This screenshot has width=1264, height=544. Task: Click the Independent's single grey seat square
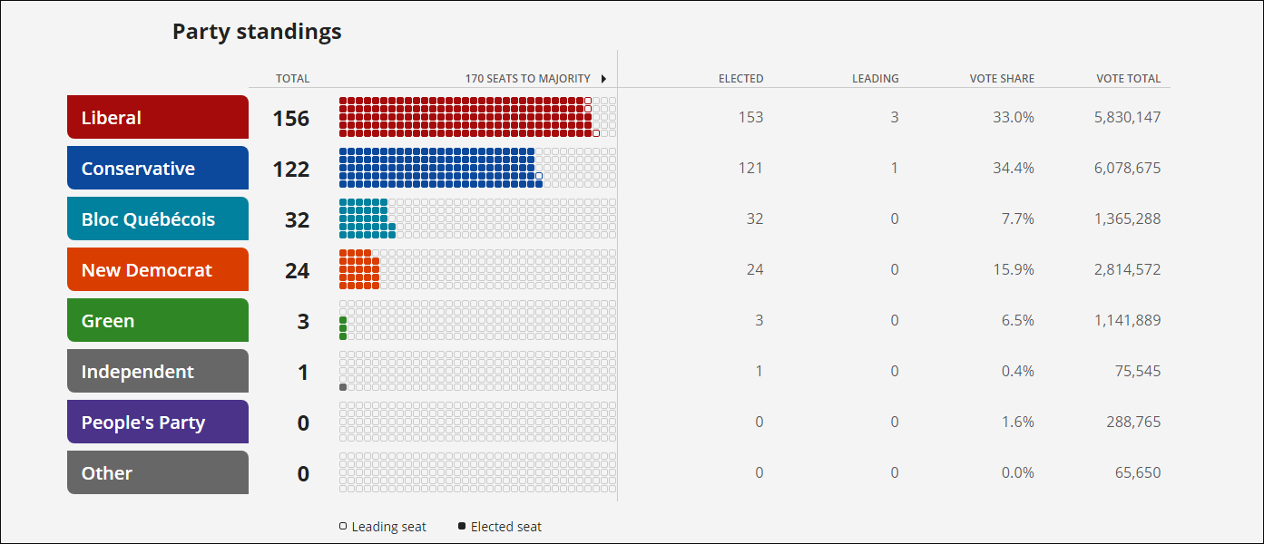343,387
